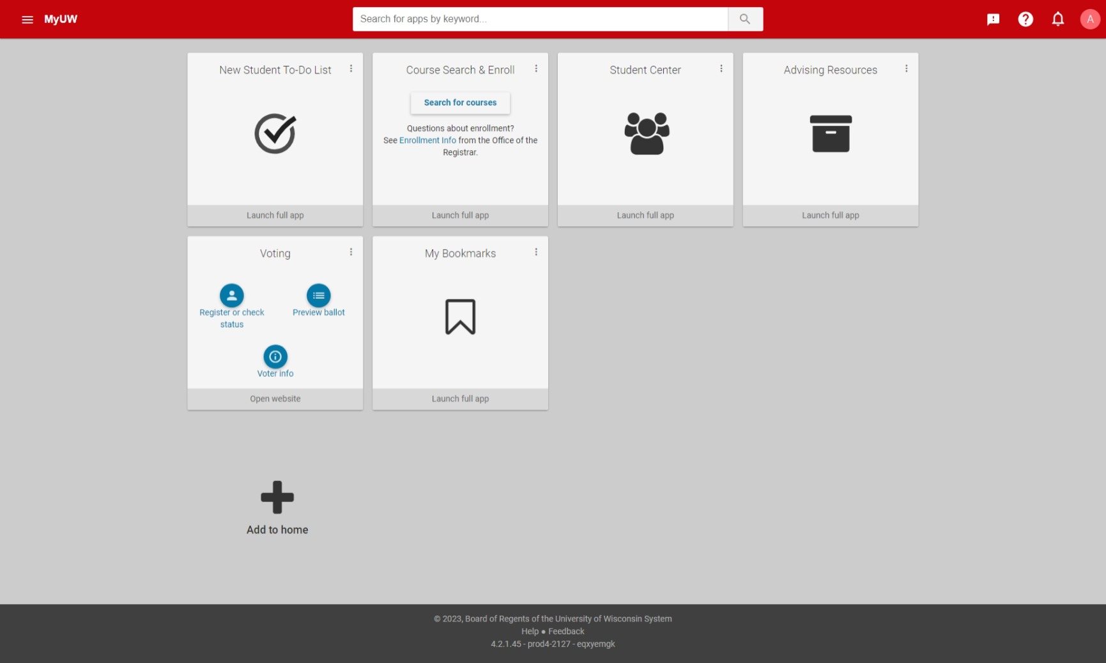This screenshot has width=1106, height=663.
Task: Click the Voter info circle icon
Action: [275, 356]
